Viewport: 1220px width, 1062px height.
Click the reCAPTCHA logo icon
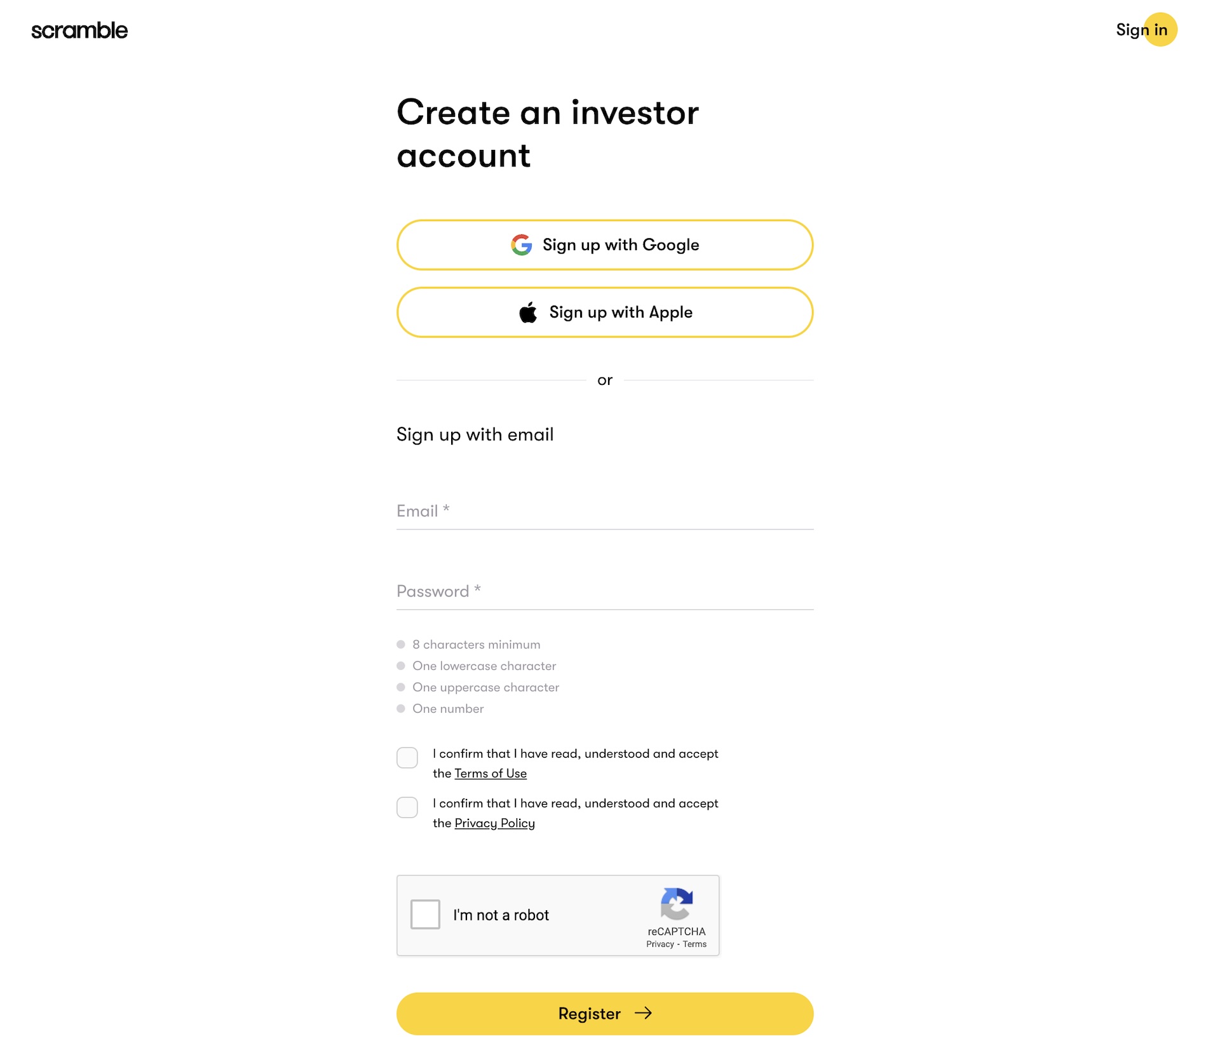pyautogui.click(x=676, y=903)
